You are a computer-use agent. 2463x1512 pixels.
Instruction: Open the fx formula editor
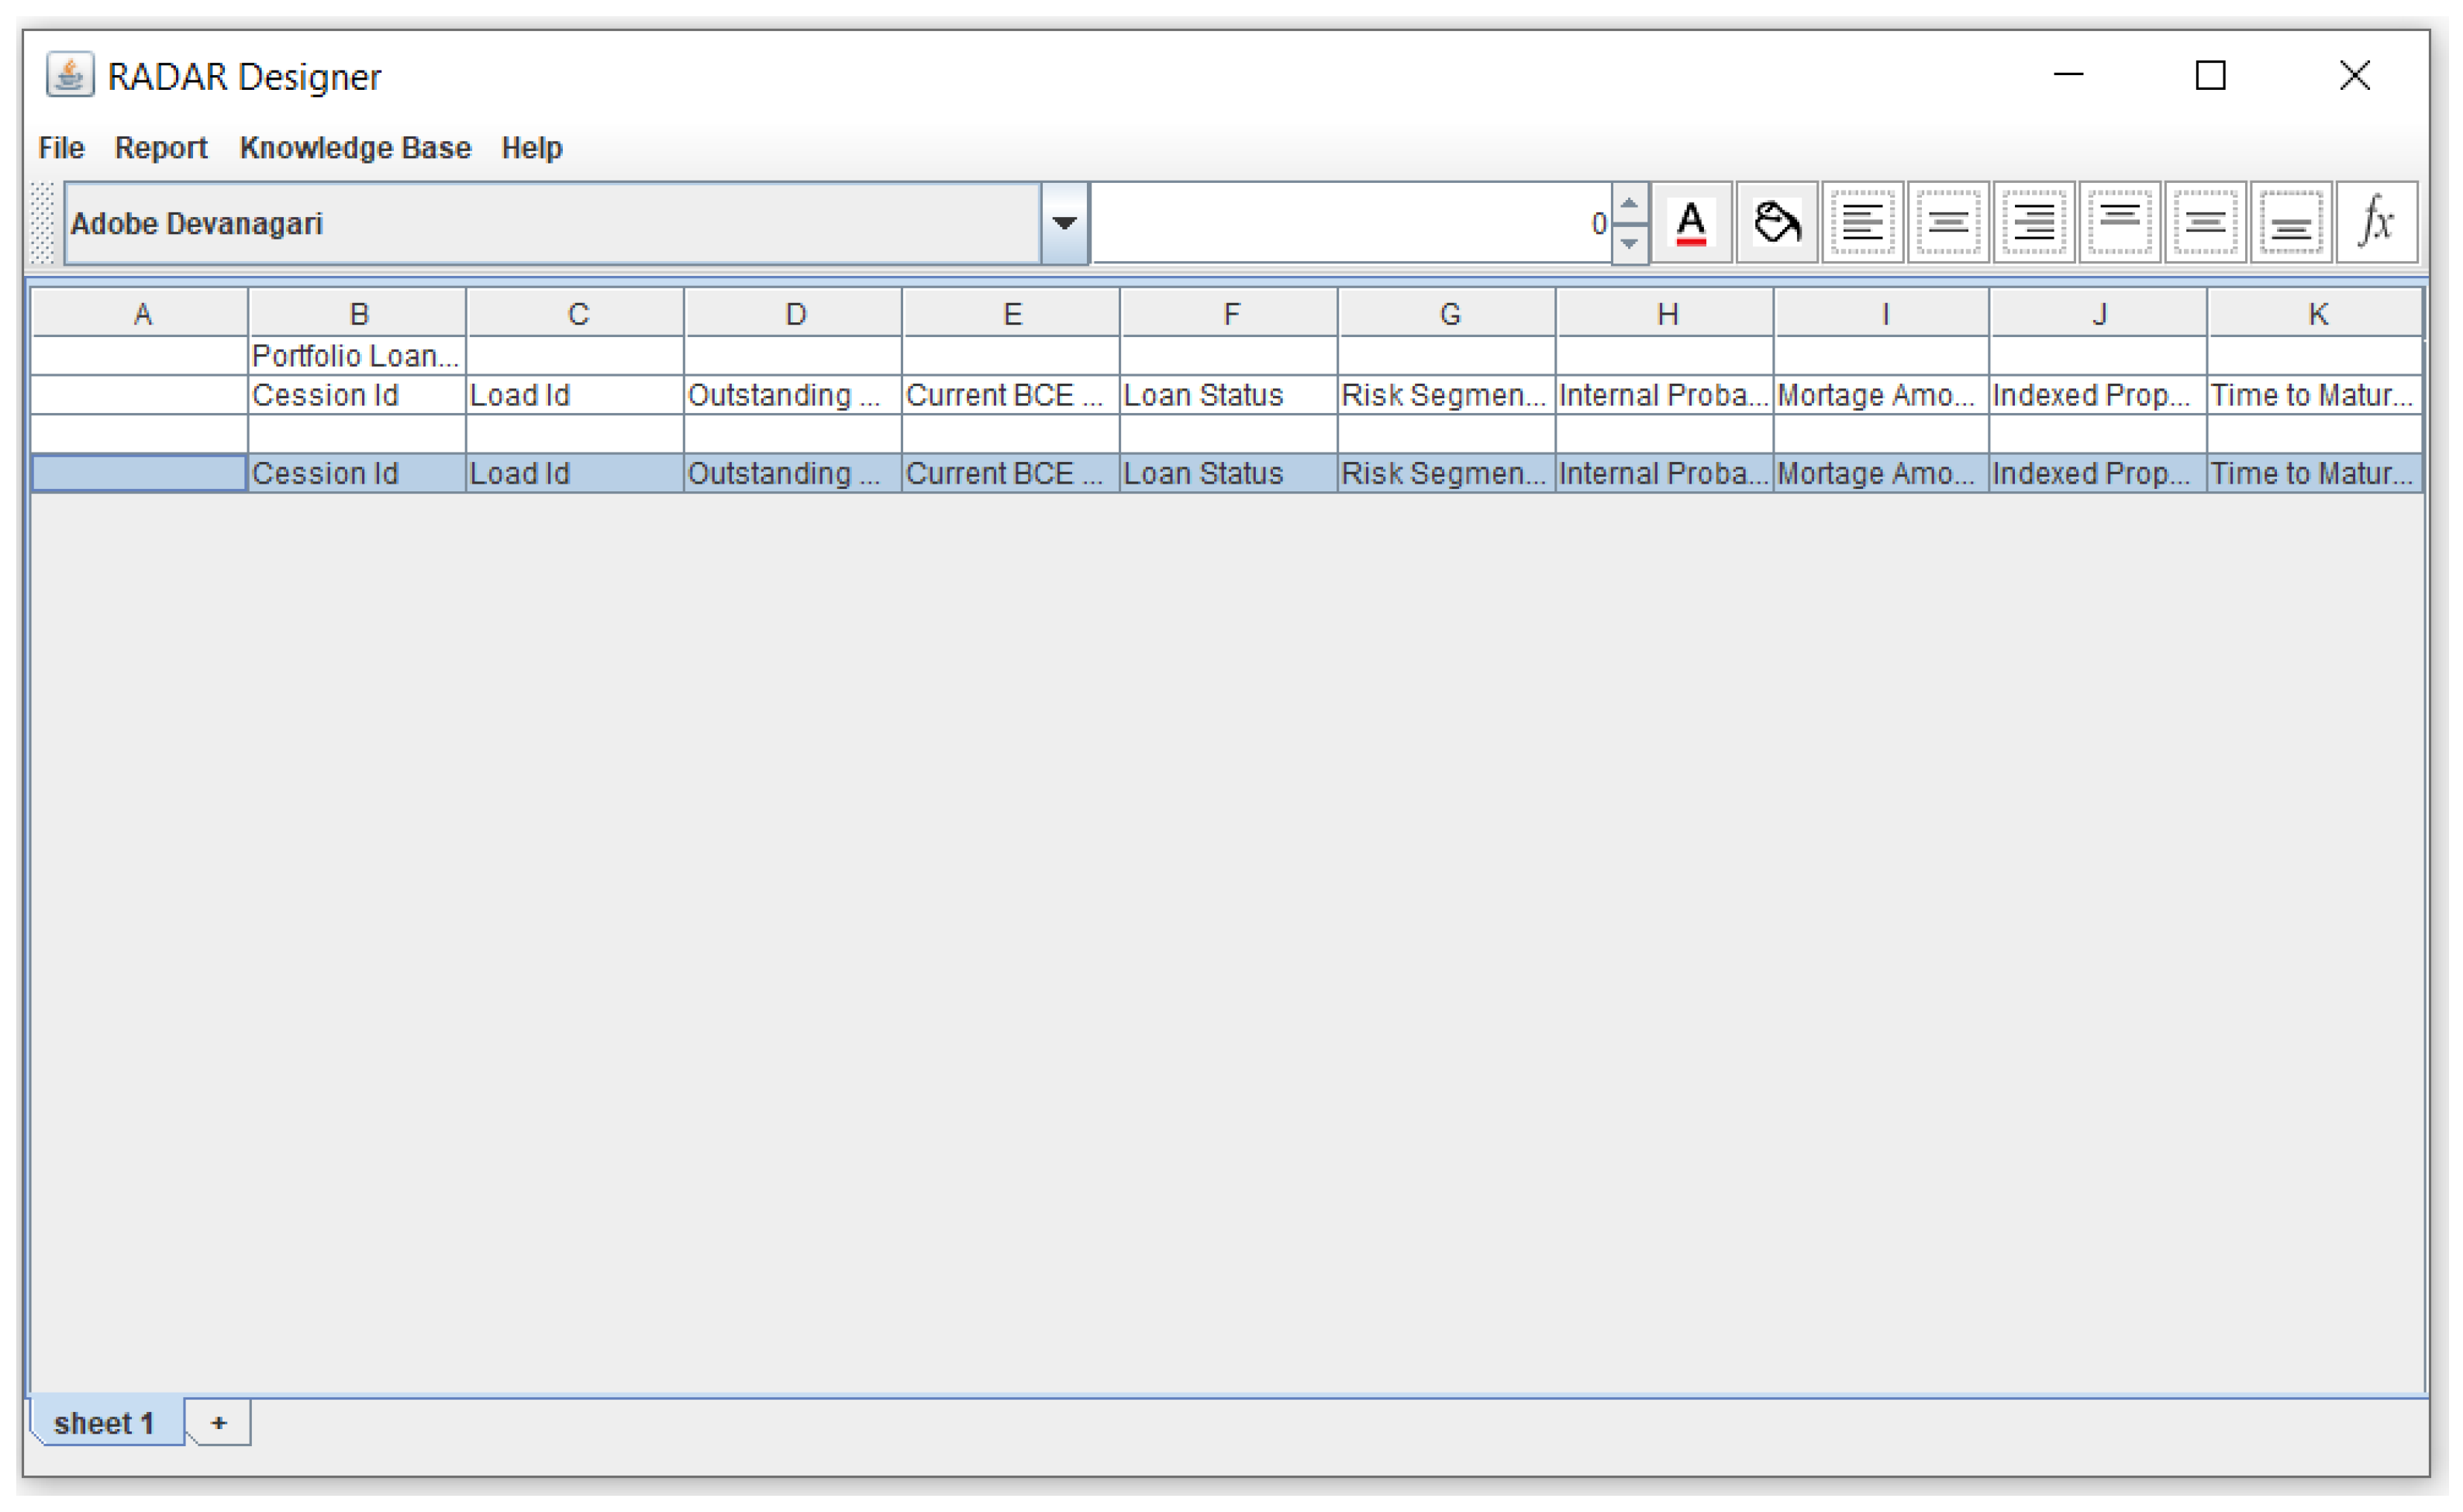click(x=2377, y=223)
